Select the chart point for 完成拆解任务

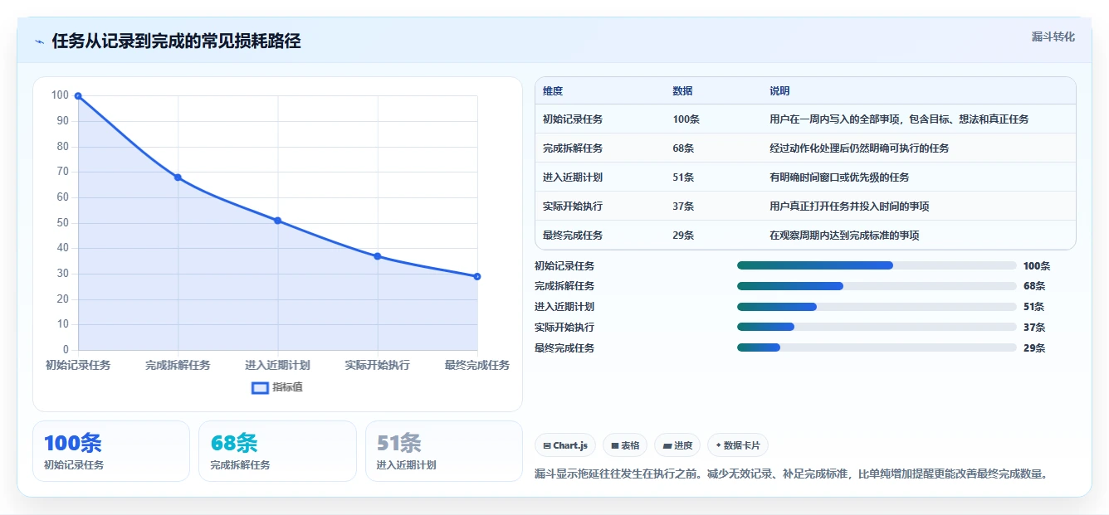click(178, 177)
